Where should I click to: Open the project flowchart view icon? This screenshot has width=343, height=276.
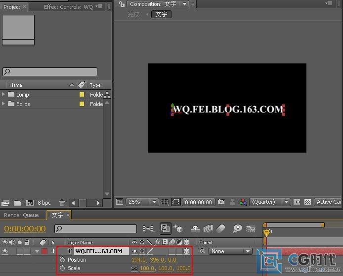pyautogui.click(x=107, y=95)
